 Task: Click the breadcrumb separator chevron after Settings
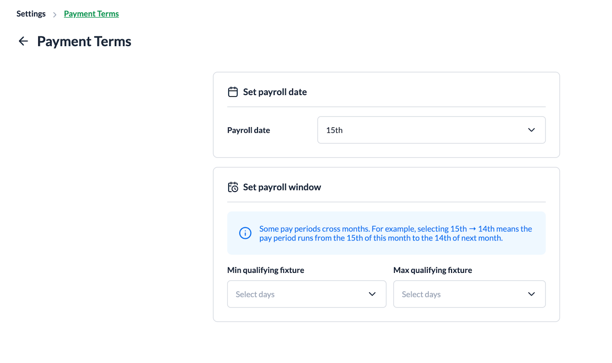[55, 15]
